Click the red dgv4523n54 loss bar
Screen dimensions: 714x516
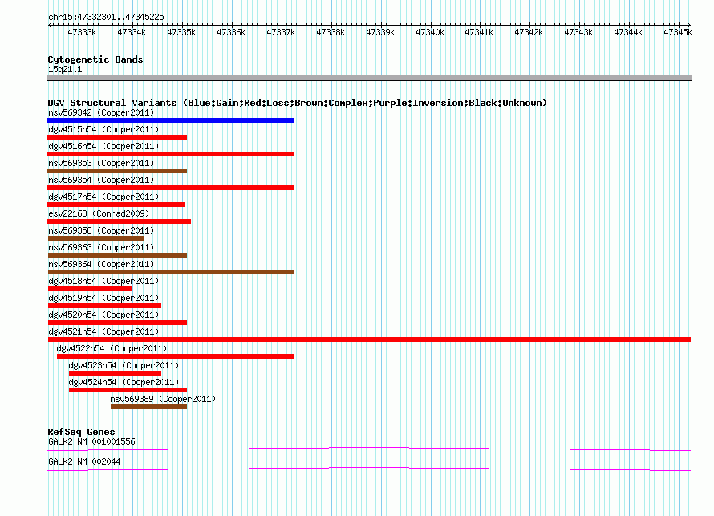point(115,373)
